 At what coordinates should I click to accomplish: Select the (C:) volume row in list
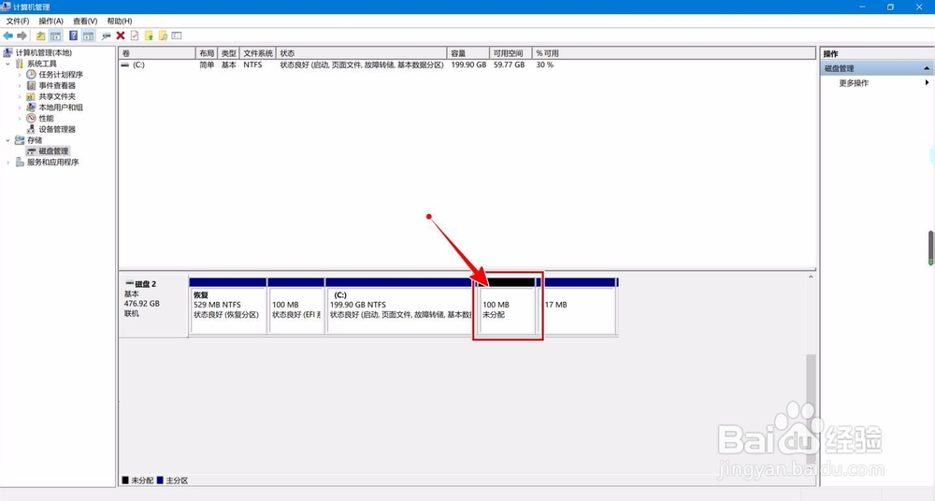click(467, 64)
